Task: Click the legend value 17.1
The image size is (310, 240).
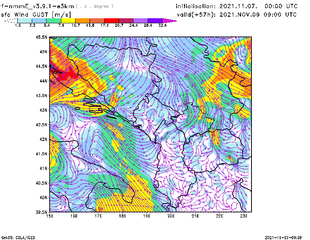Action: [x=105, y=25]
